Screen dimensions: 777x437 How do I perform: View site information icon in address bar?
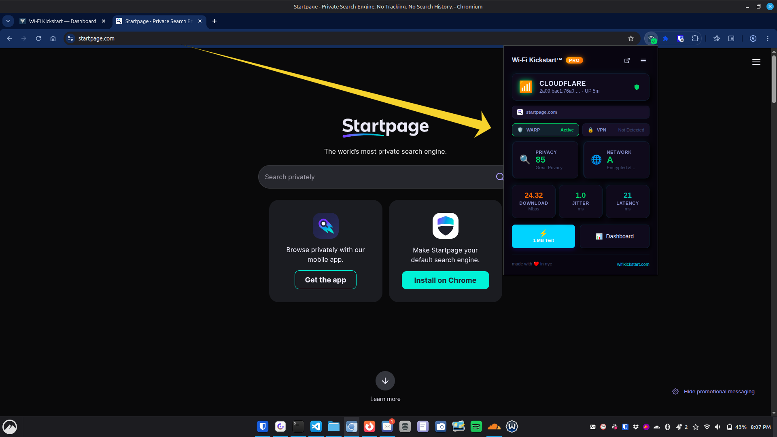point(70,38)
